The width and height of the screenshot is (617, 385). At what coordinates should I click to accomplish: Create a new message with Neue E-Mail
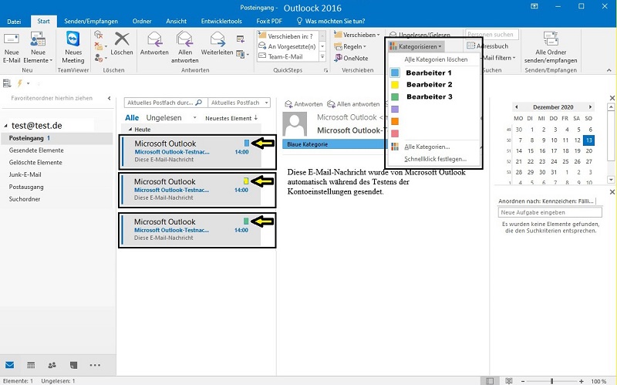pos(12,48)
